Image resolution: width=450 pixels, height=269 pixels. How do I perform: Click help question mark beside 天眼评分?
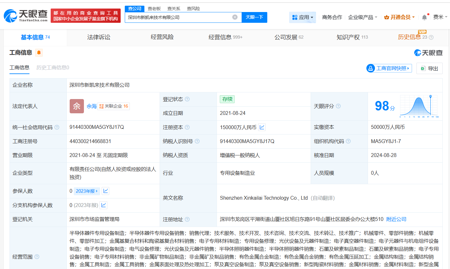[x=338, y=106]
